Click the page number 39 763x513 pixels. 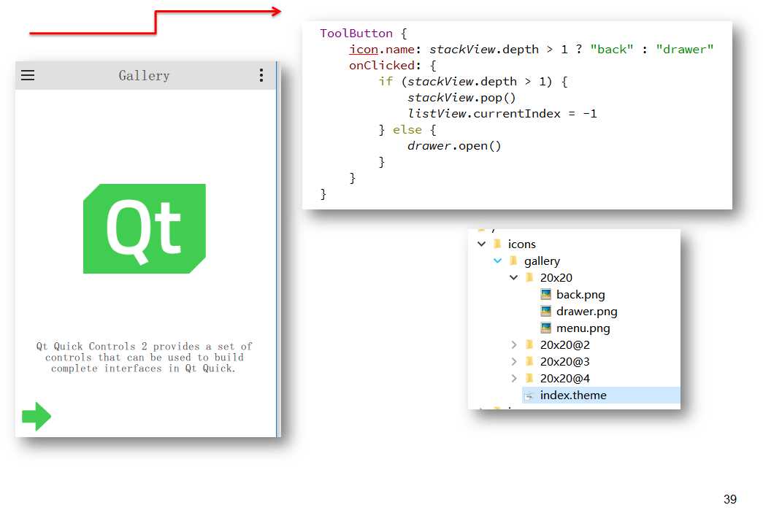730,499
